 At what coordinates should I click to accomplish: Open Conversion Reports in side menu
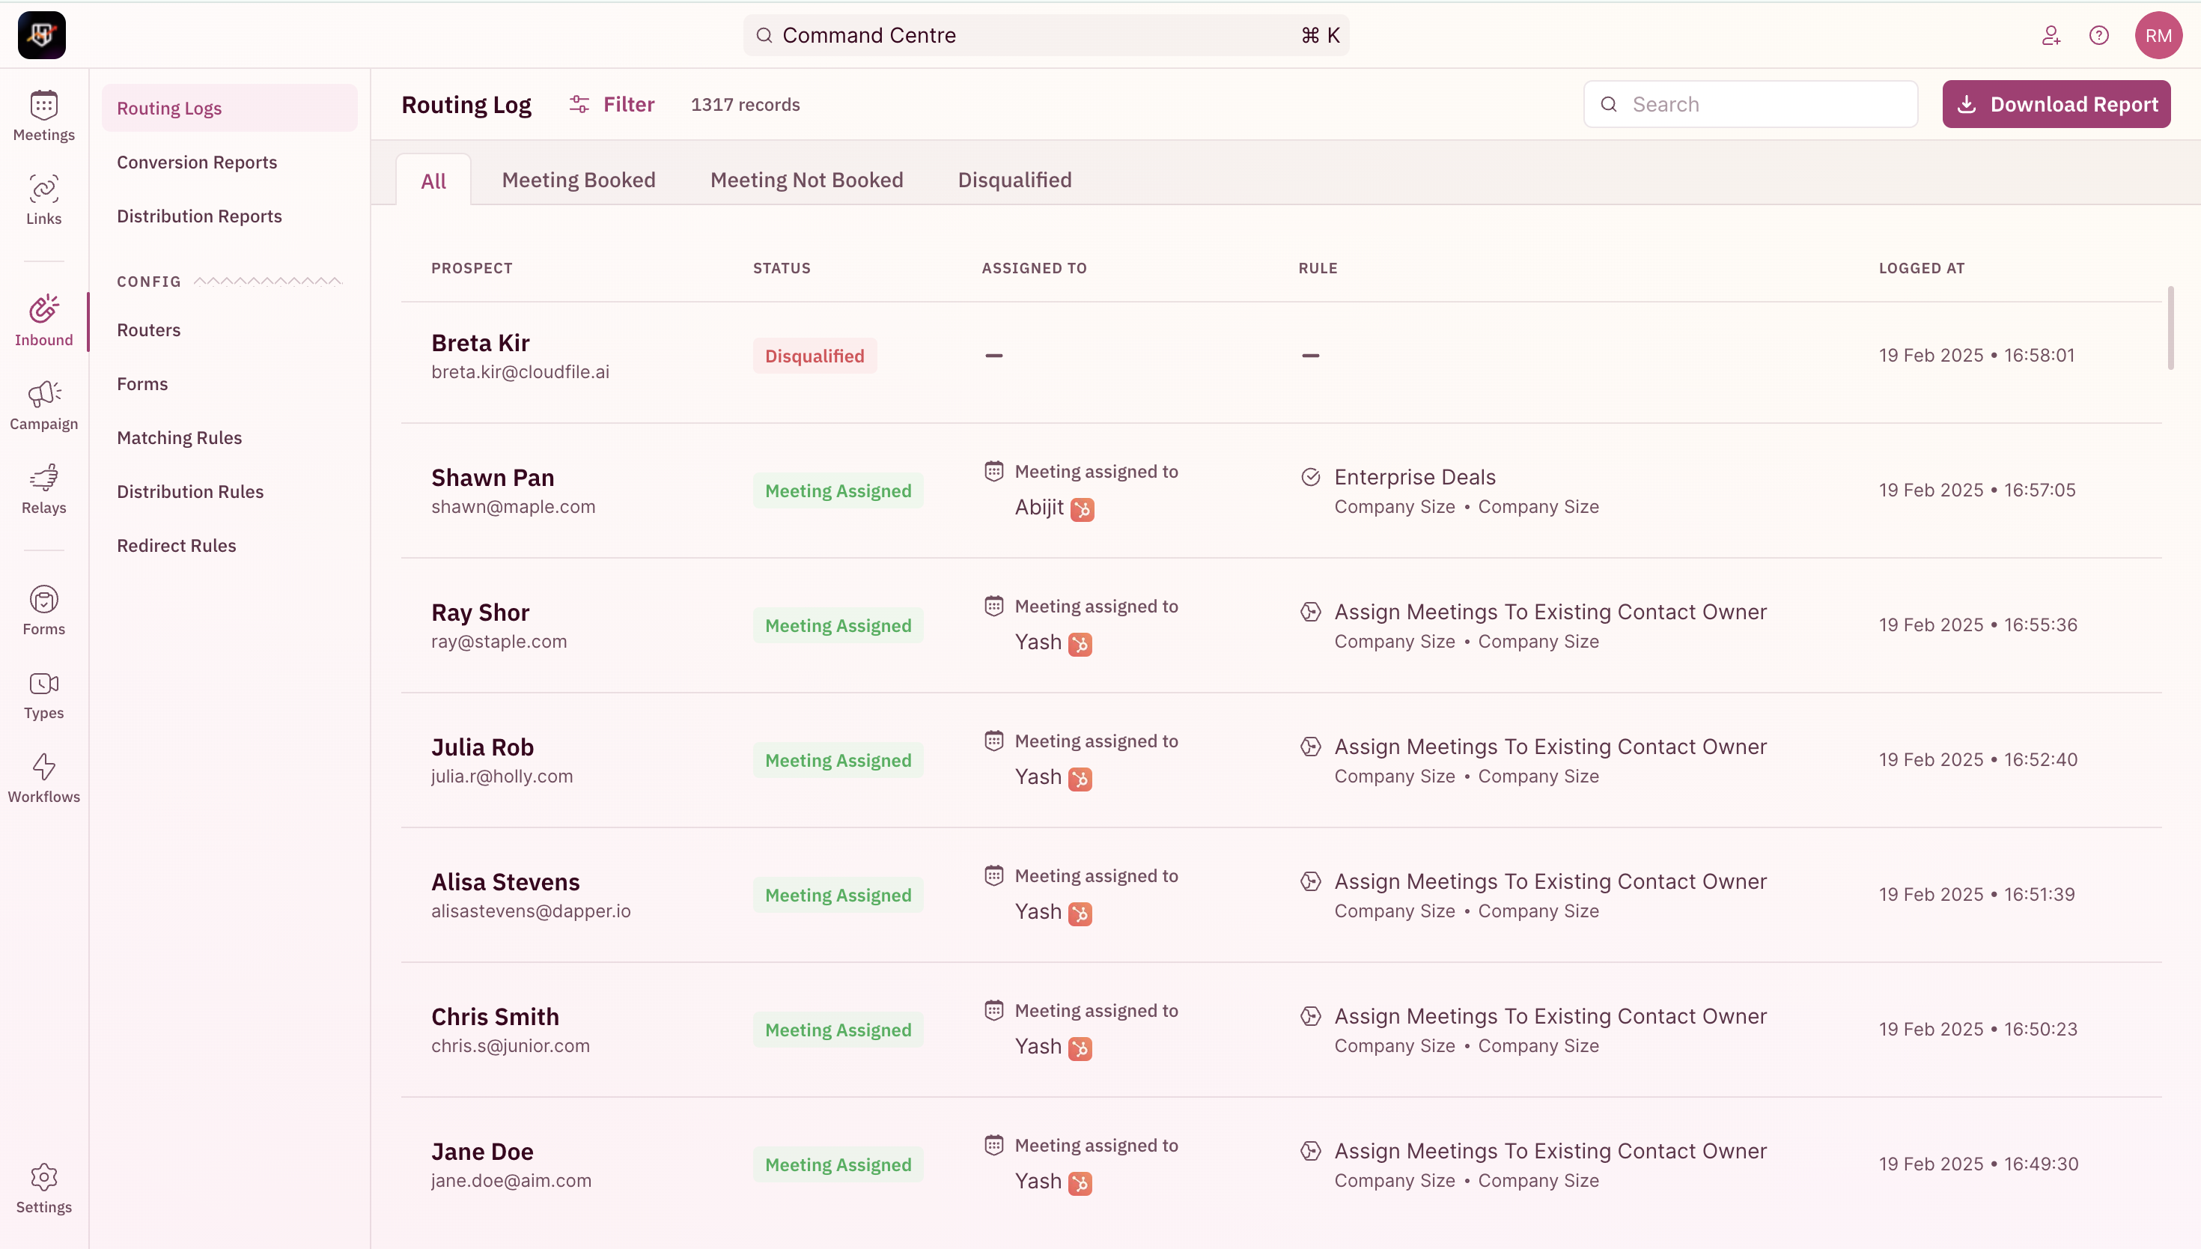[197, 162]
